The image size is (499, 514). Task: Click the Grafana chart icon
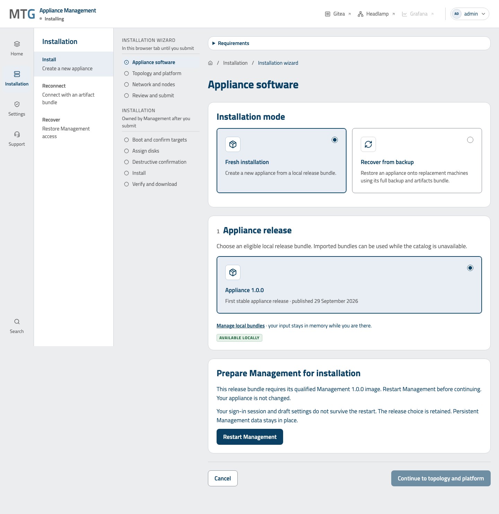[404, 14]
